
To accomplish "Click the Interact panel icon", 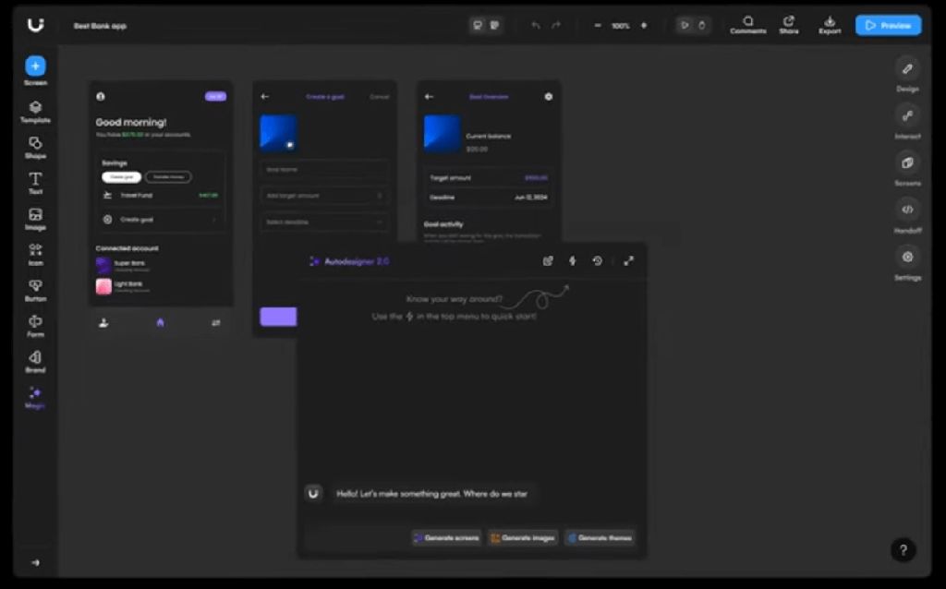I will [907, 115].
